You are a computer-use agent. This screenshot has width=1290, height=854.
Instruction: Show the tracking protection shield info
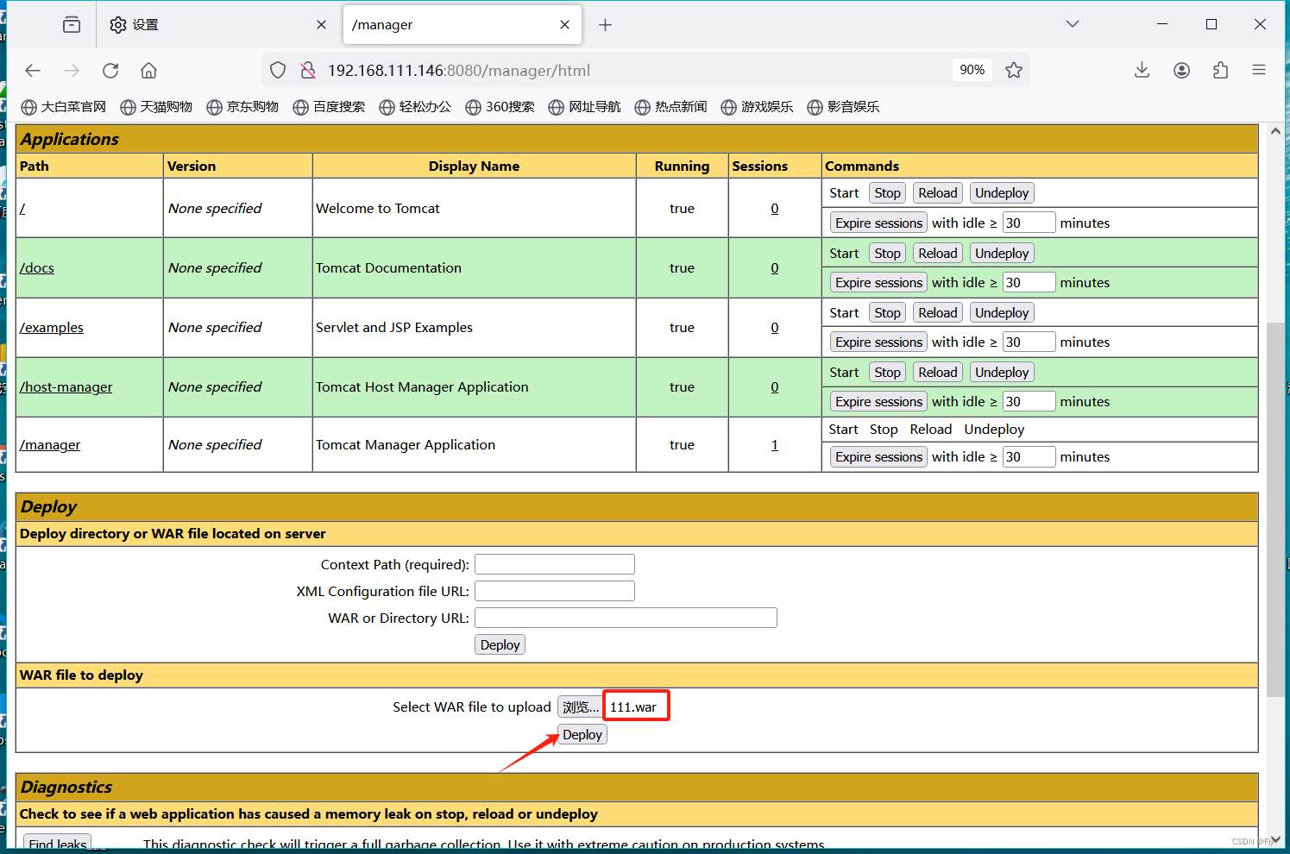coord(278,71)
